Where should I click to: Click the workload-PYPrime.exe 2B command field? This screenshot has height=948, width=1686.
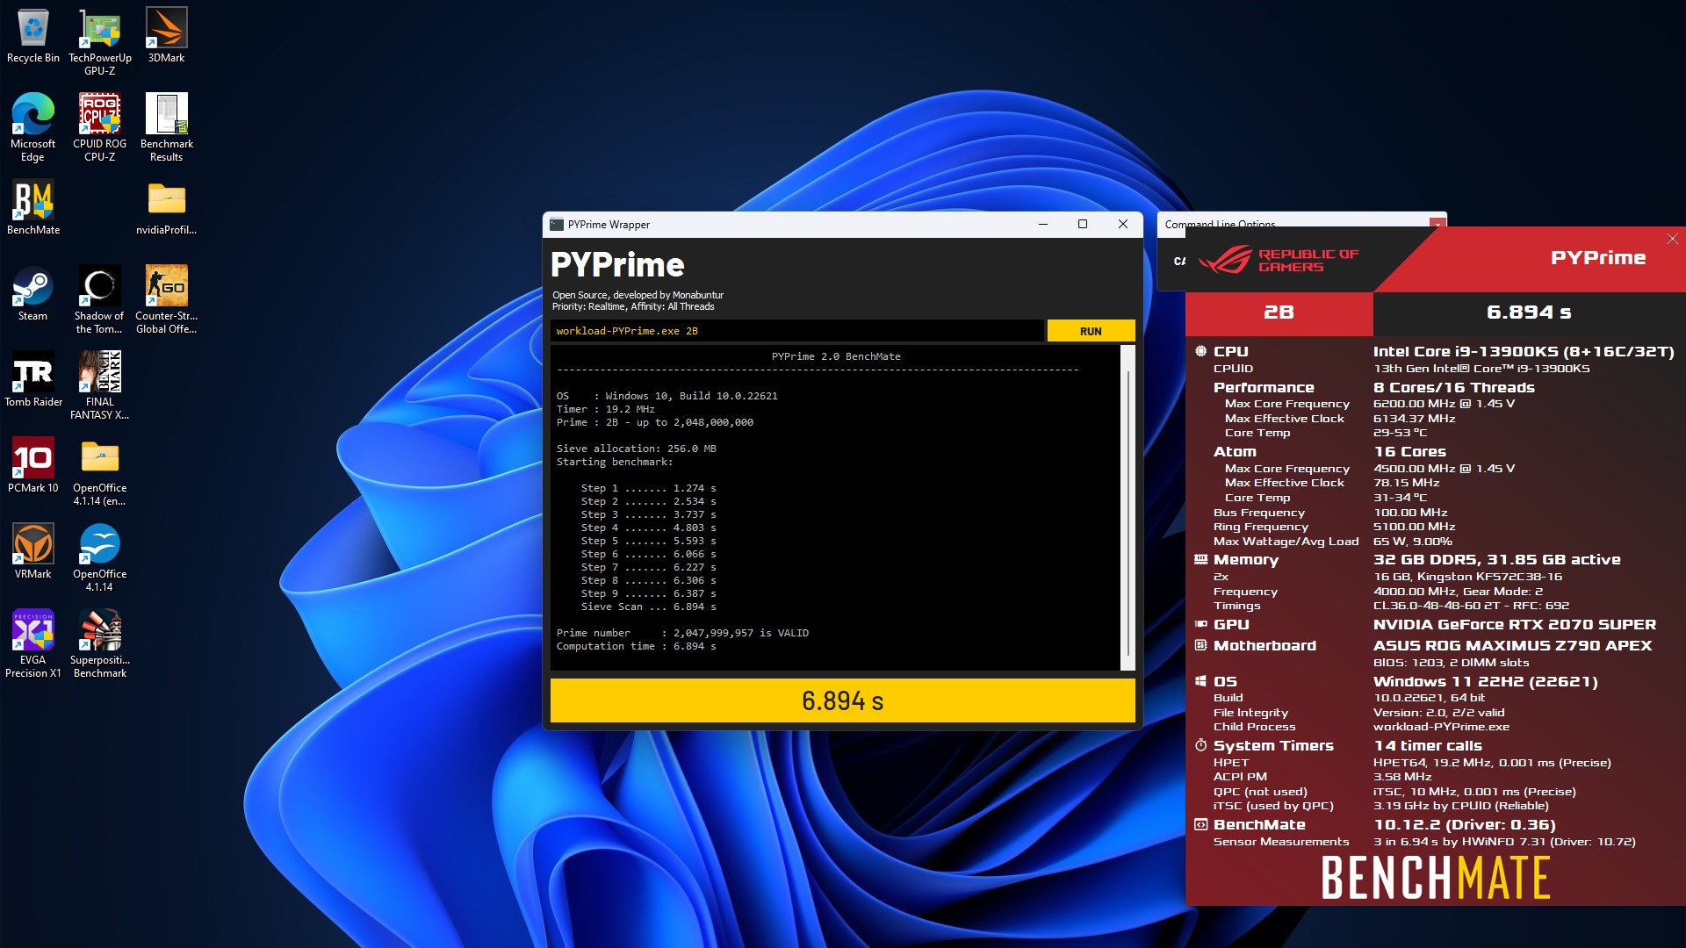(x=797, y=331)
